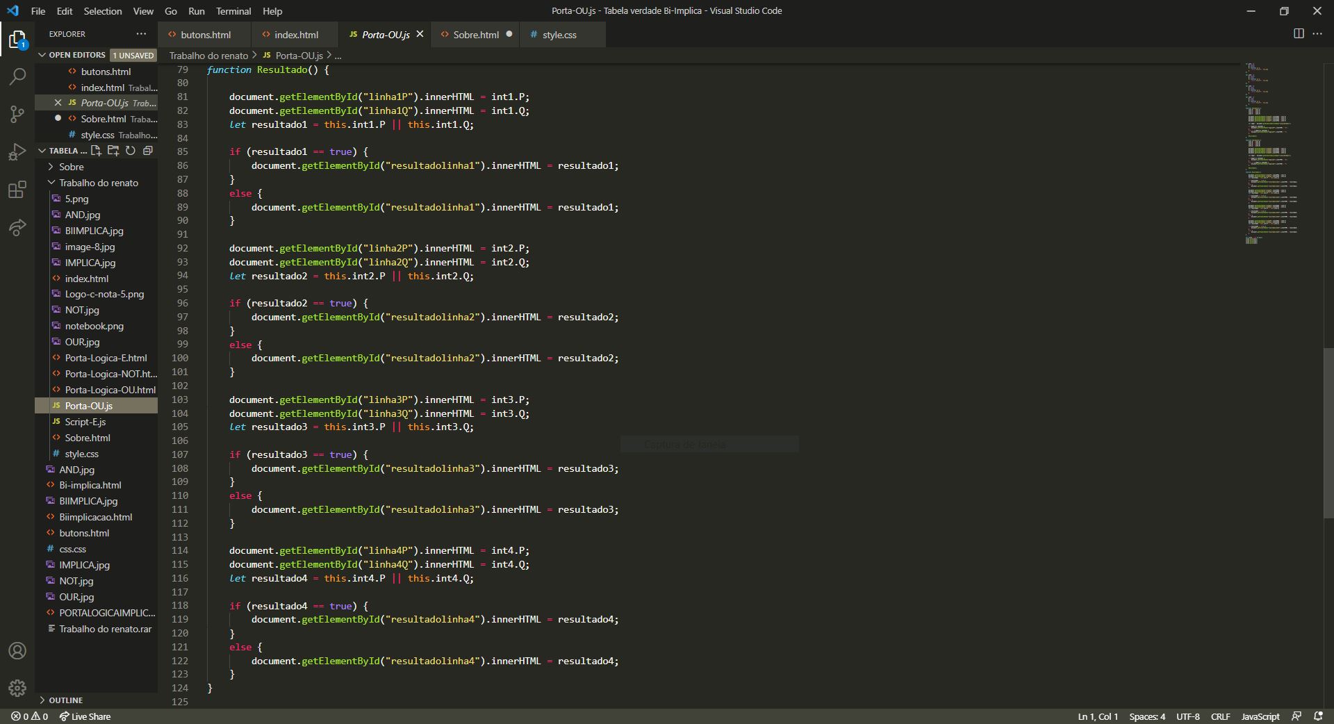Screen dimensions: 1334x724
Task: Collapse the Open Editors section
Action: pyautogui.click(x=76, y=55)
